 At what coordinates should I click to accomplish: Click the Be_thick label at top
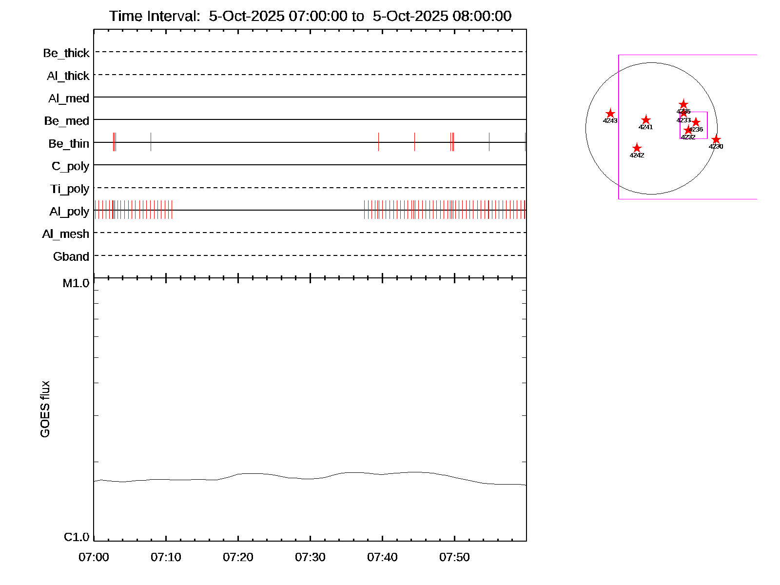(66, 53)
